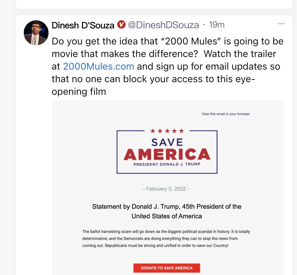Screen dimensions: 297x275
Task: Open the @DineshDSouza handle link
Action: coord(163,25)
